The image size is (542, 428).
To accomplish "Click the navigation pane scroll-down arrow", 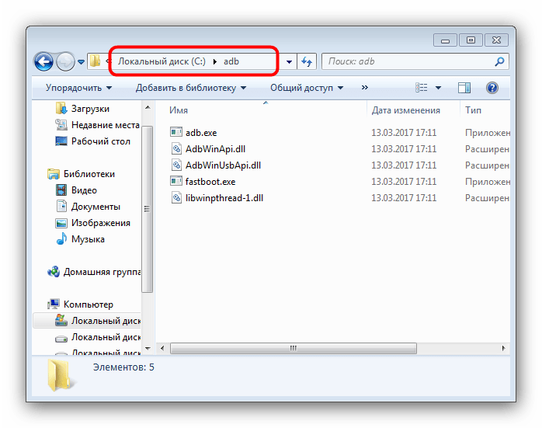I will pyautogui.click(x=148, y=348).
